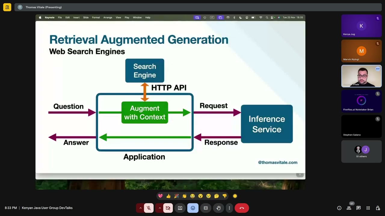This screenshot has width=385, height=216.
Task: Expand video settings chevron beside camera
Action: [x=160, y=208]
